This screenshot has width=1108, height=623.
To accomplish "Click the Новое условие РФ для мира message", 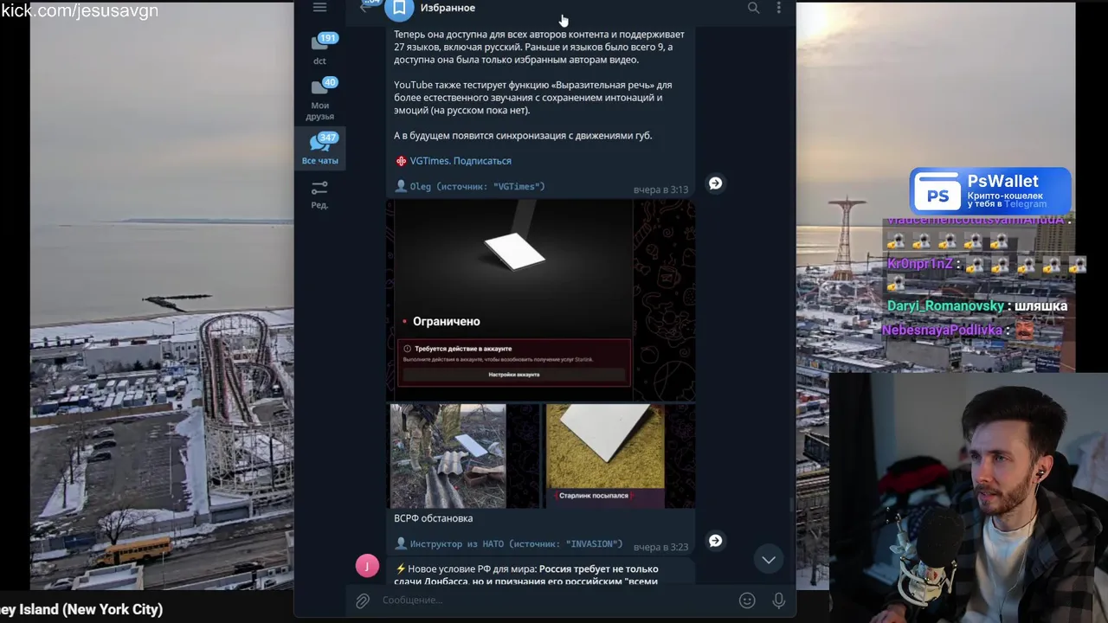I will [x=542, y=572].
